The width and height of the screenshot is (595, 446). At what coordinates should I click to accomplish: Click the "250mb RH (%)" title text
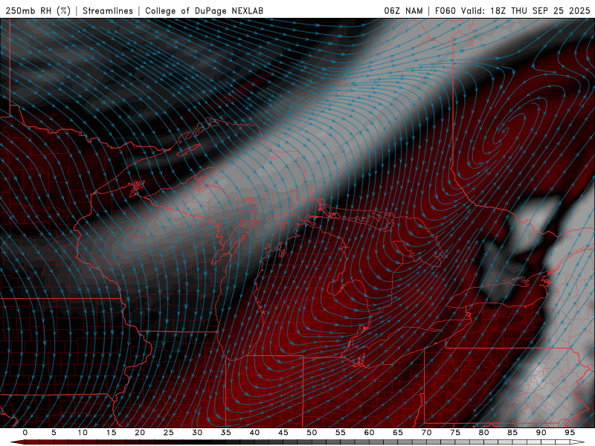click(x=38, y=11)
